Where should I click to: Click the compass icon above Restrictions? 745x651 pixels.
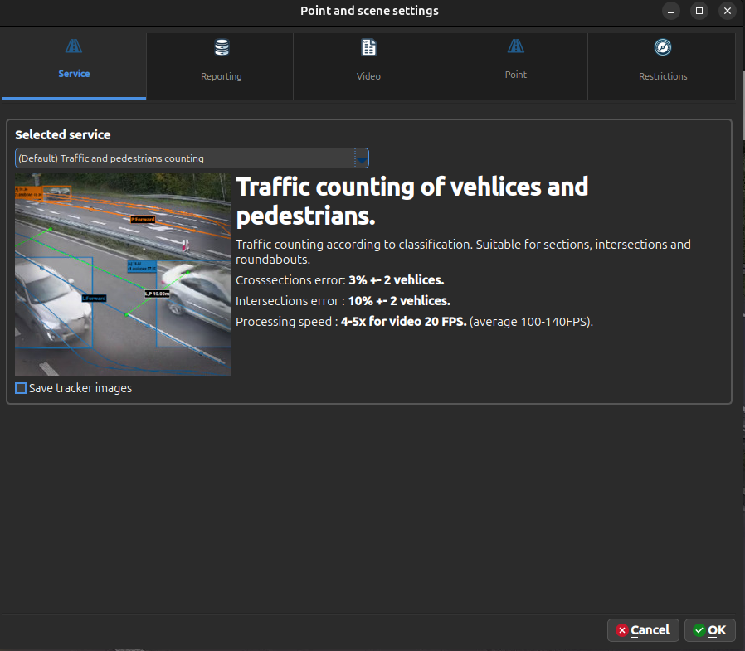[663, 47]
